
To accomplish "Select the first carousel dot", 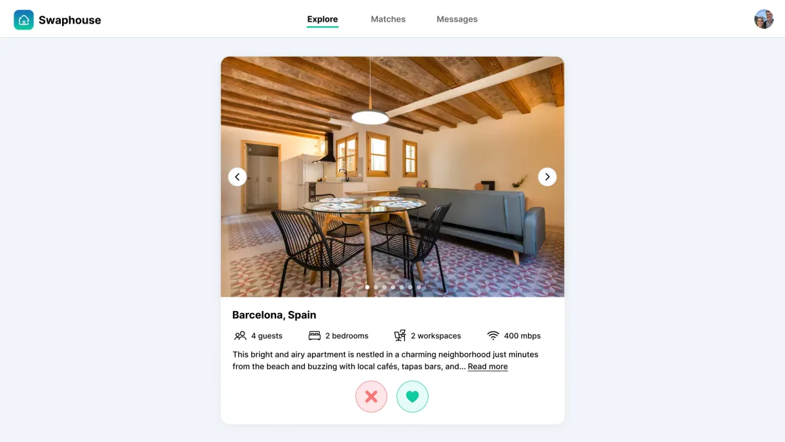I will point(367,287).
